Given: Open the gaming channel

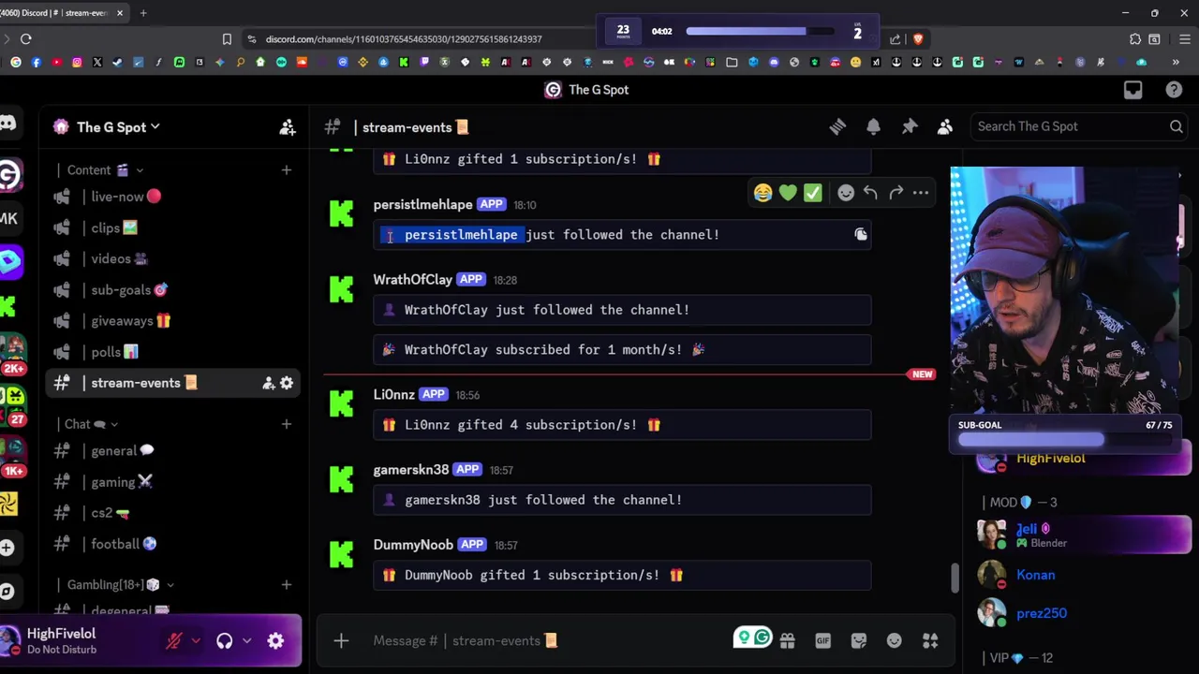Looking at the screenshot, I should coord(173,482).
